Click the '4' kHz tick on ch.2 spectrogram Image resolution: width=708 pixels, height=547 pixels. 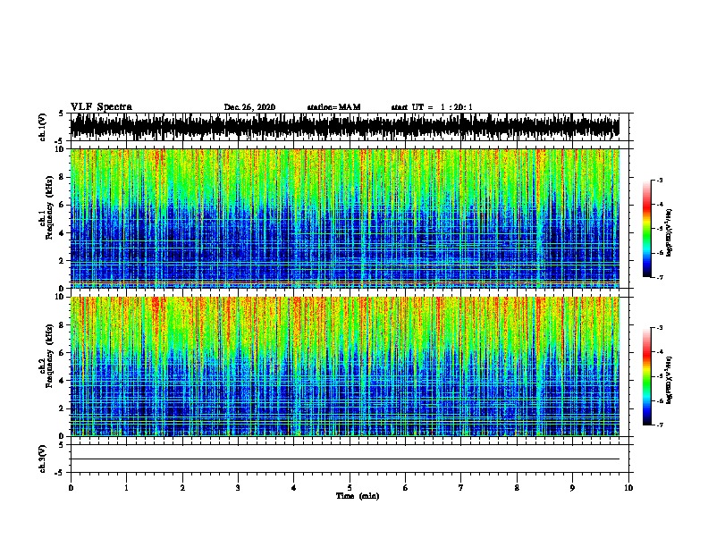pyautogui.click(x=63, y=381)
